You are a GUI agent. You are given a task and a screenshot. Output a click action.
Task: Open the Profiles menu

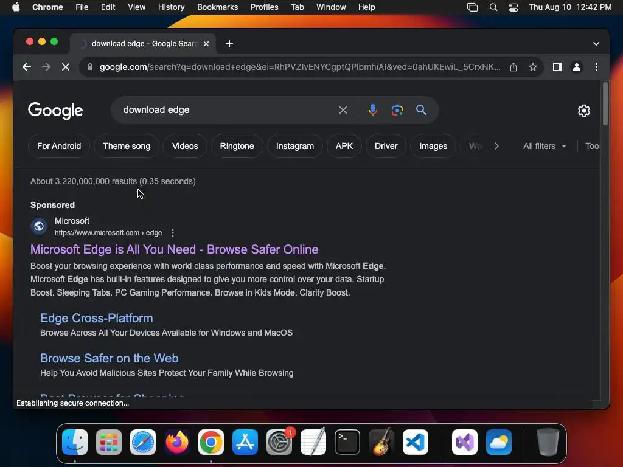click(x=264, y=7)
